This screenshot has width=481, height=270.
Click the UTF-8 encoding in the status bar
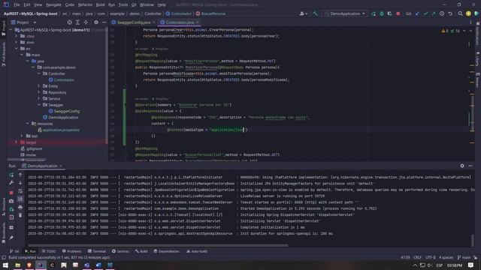click(430, 257)
